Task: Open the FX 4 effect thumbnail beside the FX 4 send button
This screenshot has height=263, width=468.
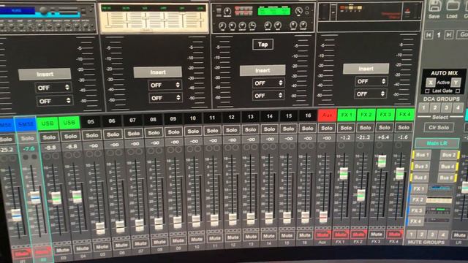Action: click(437, 221)
